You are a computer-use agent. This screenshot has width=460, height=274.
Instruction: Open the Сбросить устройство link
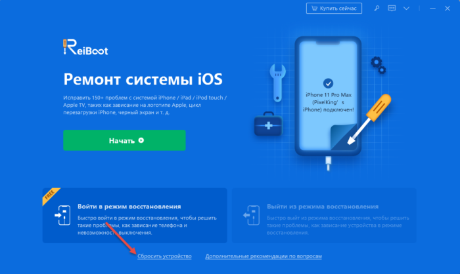[x=164, y=256]
